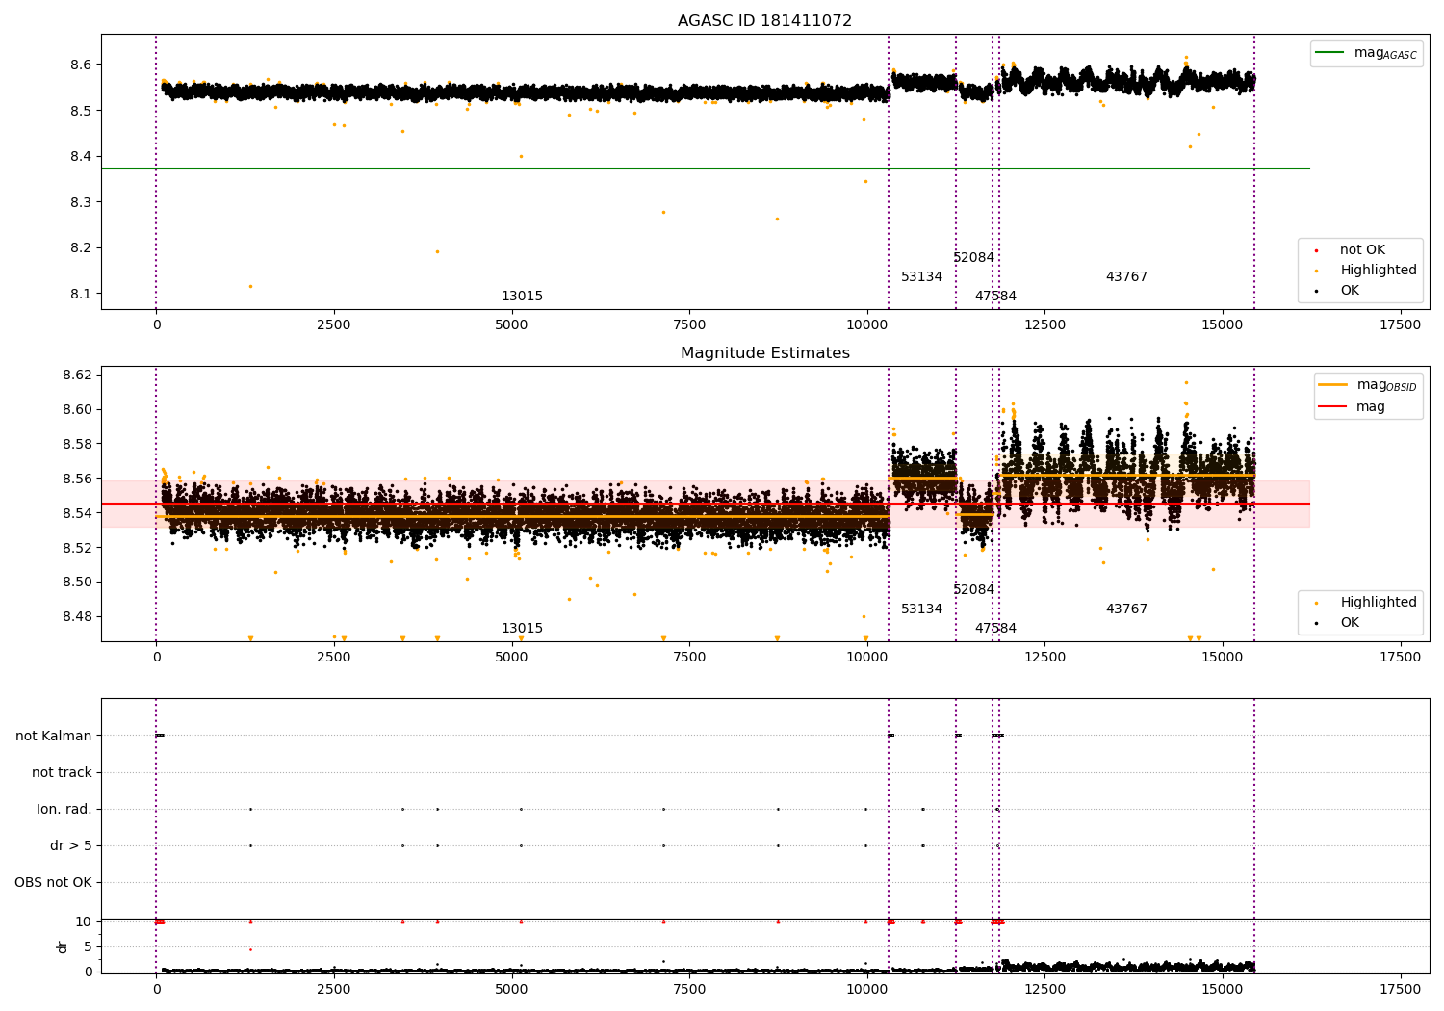Click the 'OBS not OK' row label

coord(53,882)
